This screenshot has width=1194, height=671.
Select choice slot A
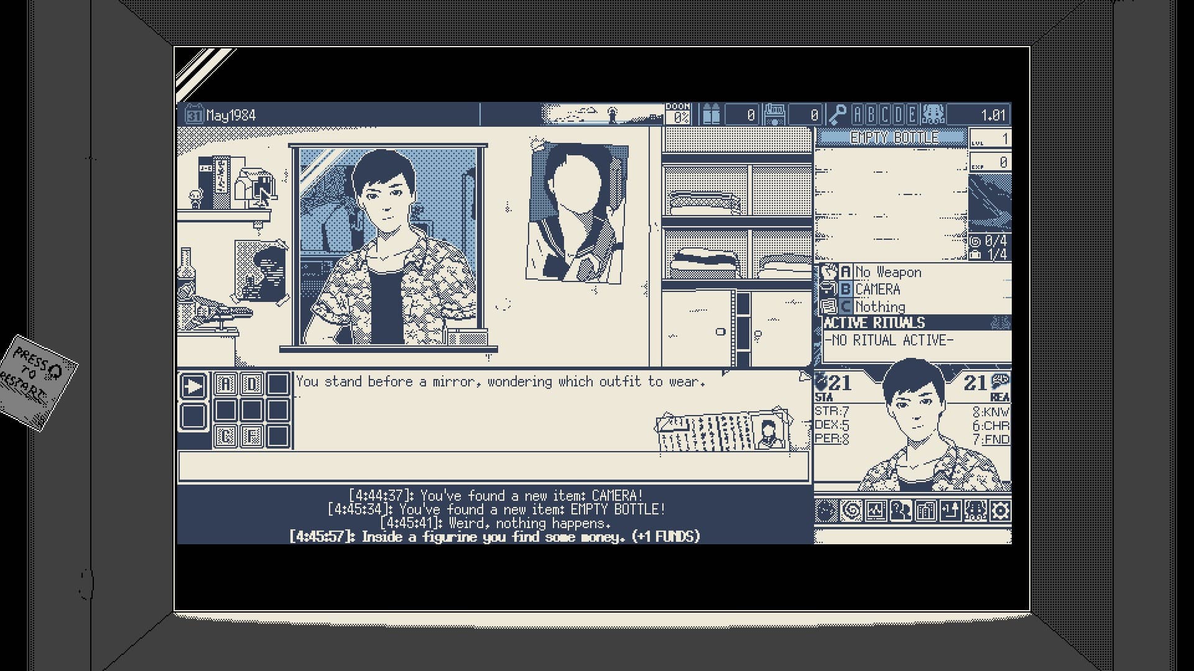(x=226, y=385)
